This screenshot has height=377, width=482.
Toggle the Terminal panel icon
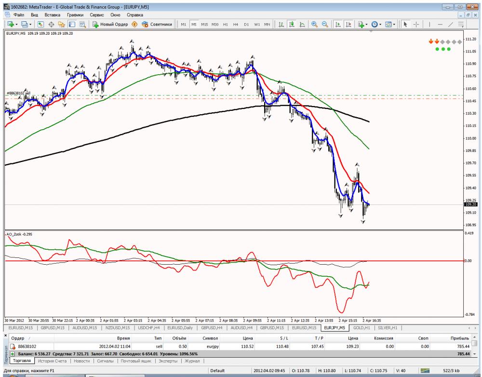pyautogui.click(x=72, y=24)
